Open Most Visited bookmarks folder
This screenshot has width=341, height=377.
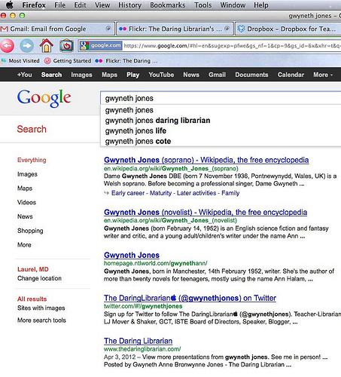[x=20, y=61]
